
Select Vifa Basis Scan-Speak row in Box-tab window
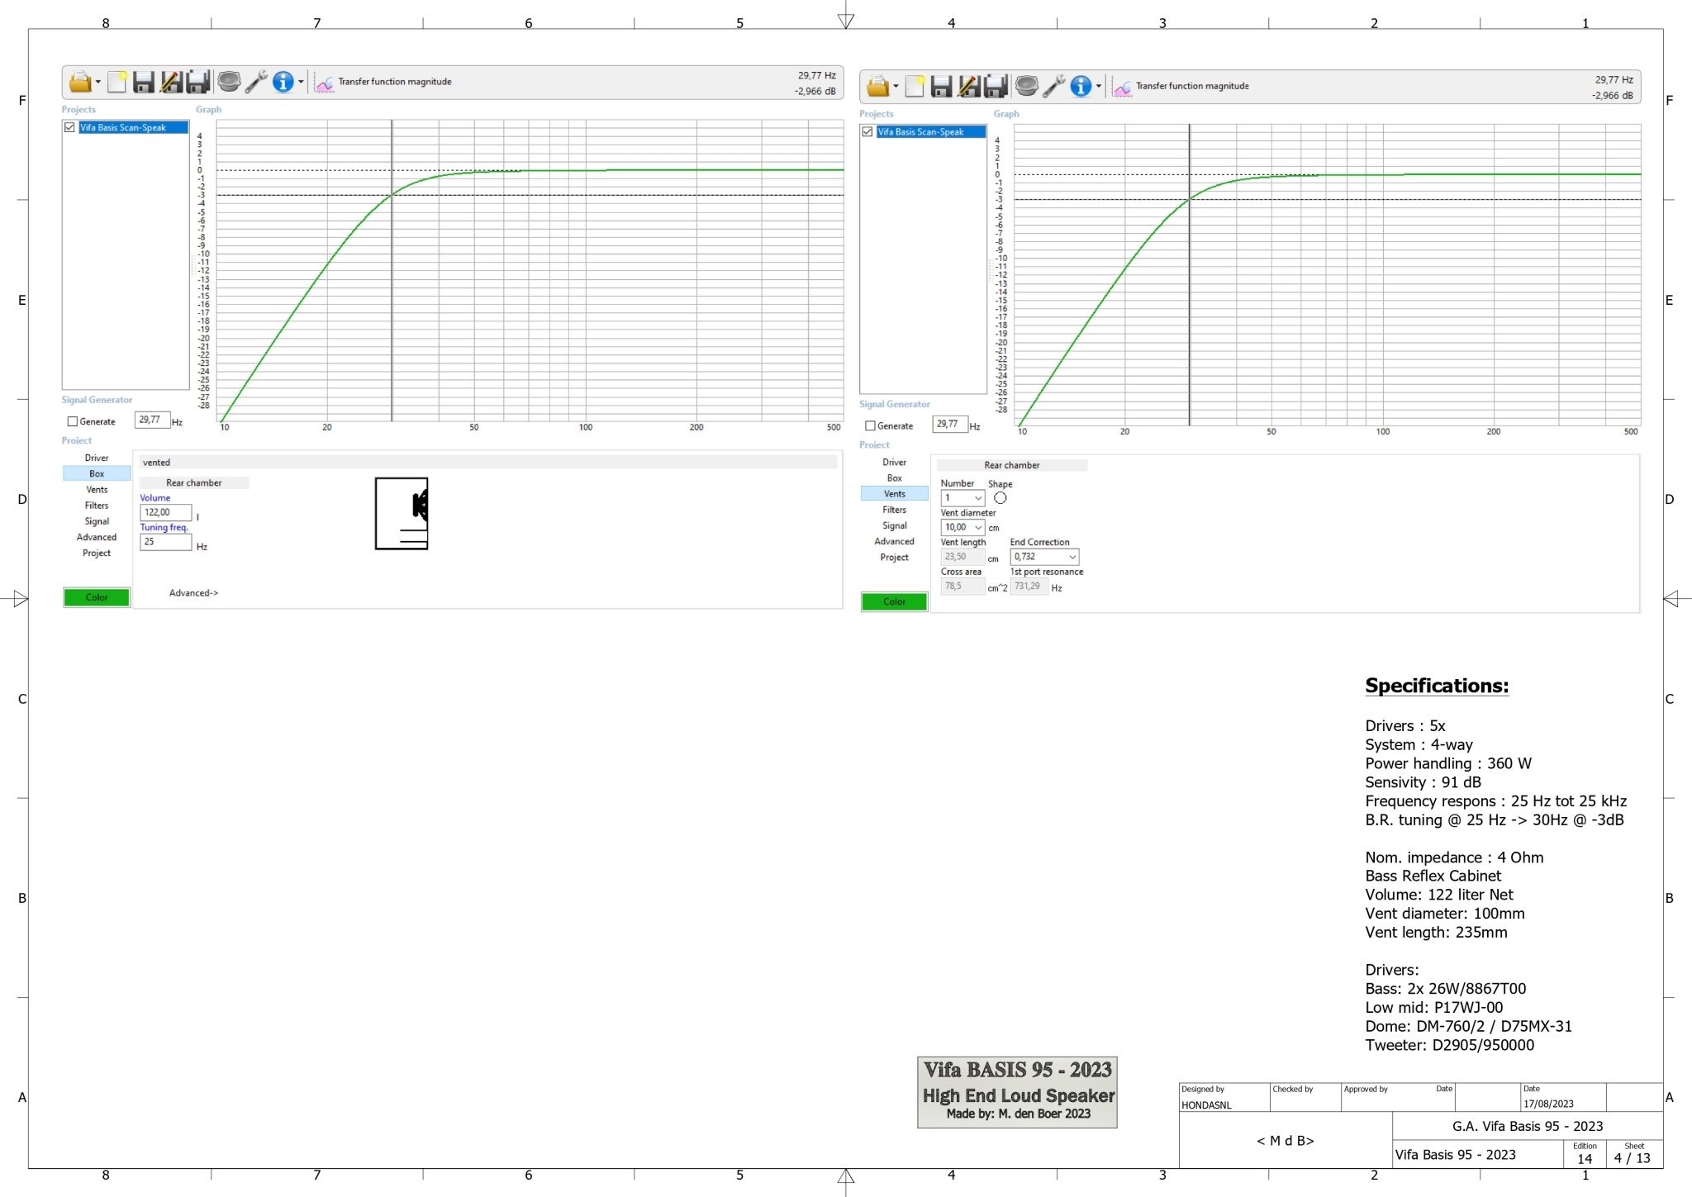click(133, 127)
